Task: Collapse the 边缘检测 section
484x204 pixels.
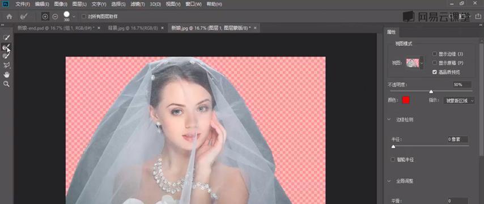Action: [389, 119]
